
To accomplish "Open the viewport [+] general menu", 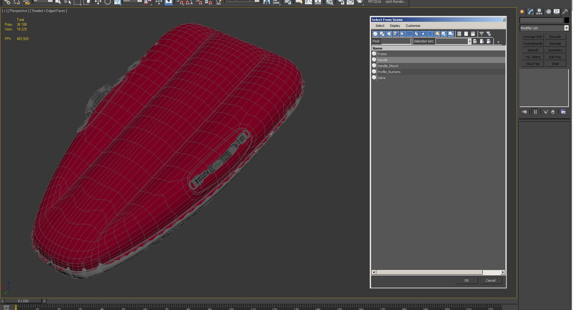I will click(5, 11).
